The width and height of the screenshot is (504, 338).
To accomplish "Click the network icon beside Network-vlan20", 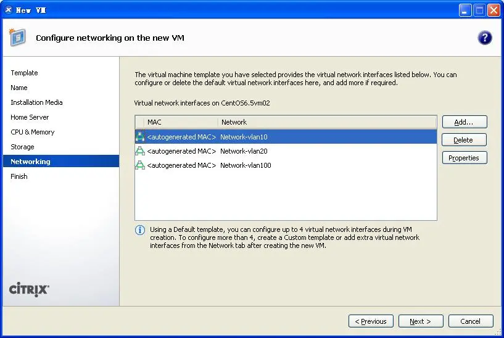I will pyautogui.click(x=140, y=151).
